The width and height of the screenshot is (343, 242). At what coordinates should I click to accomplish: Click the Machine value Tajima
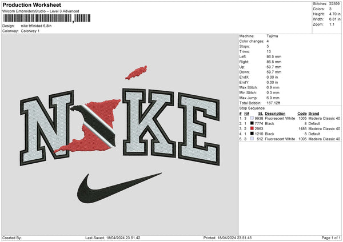click(272, 36)
